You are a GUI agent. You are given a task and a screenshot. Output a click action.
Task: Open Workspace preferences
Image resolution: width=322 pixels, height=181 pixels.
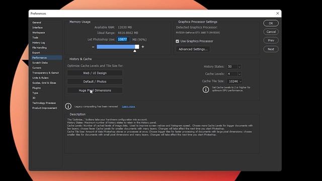[38, 33]
